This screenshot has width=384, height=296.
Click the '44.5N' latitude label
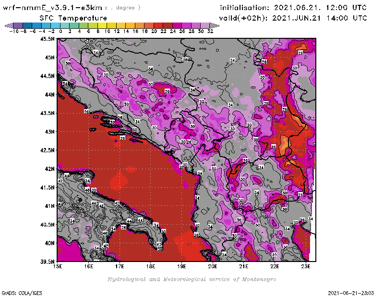47,76
